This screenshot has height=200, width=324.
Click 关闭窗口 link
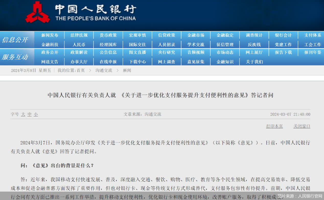tap(302, 126)
